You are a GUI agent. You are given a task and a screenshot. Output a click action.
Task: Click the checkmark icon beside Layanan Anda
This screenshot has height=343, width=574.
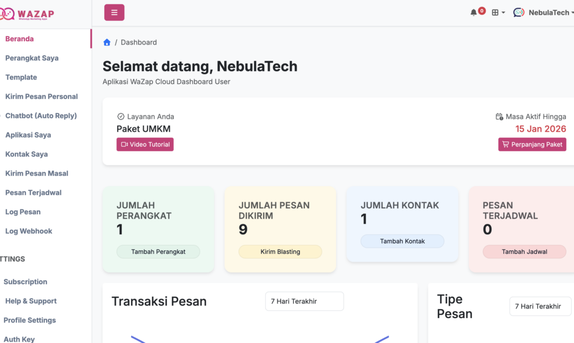click(x=121, y=116)
